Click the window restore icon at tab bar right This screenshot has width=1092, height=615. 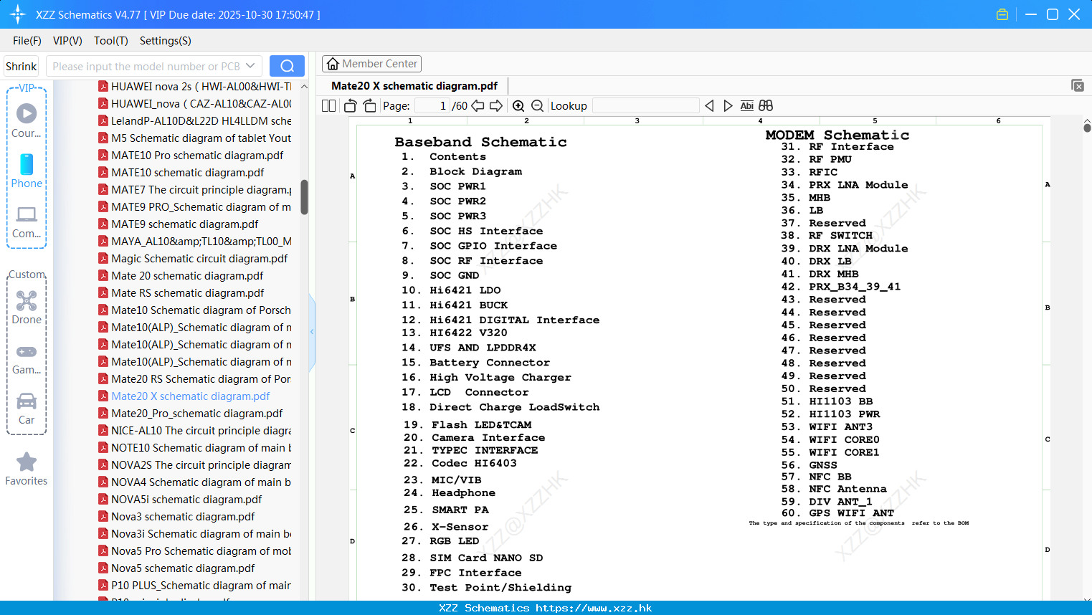point(1078,85)
